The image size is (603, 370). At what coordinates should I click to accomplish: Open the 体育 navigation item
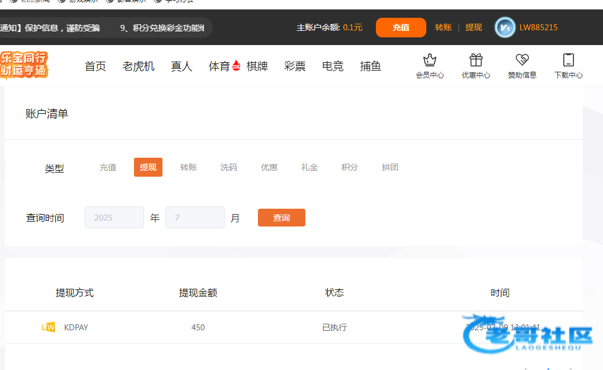coord(219,66)
